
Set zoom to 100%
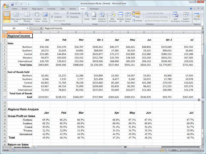94,16
